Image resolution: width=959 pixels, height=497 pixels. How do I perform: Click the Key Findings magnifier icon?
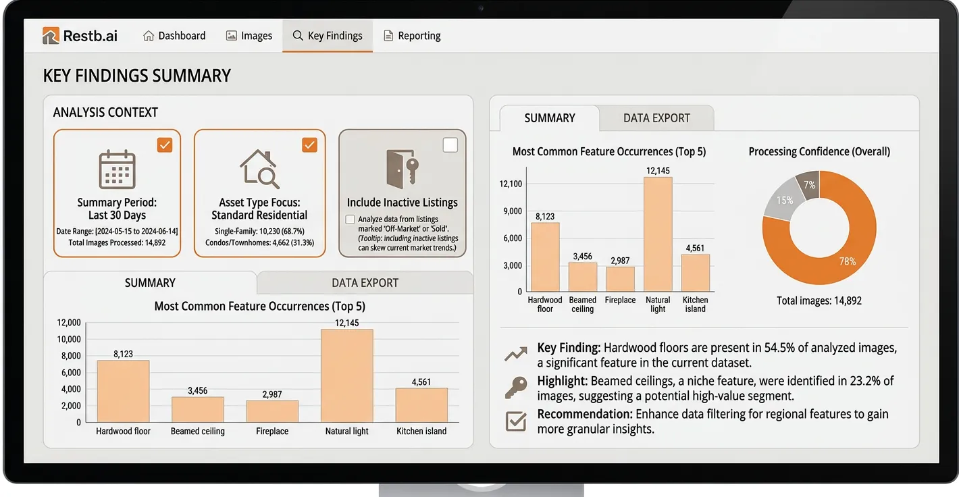pyautogui.click(x=297, y=35)
